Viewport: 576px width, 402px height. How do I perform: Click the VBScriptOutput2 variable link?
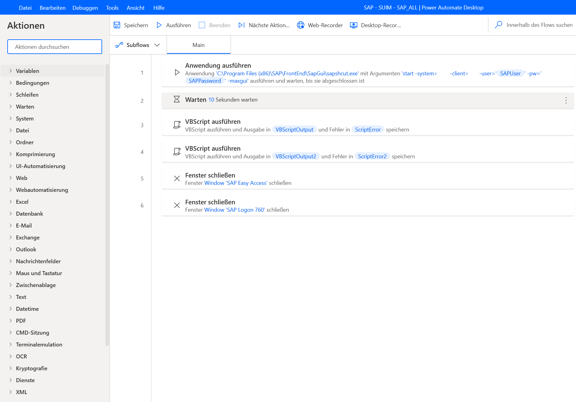296,156
